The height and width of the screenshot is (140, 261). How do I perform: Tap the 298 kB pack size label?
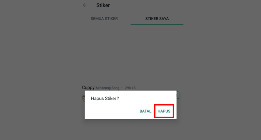130,88
